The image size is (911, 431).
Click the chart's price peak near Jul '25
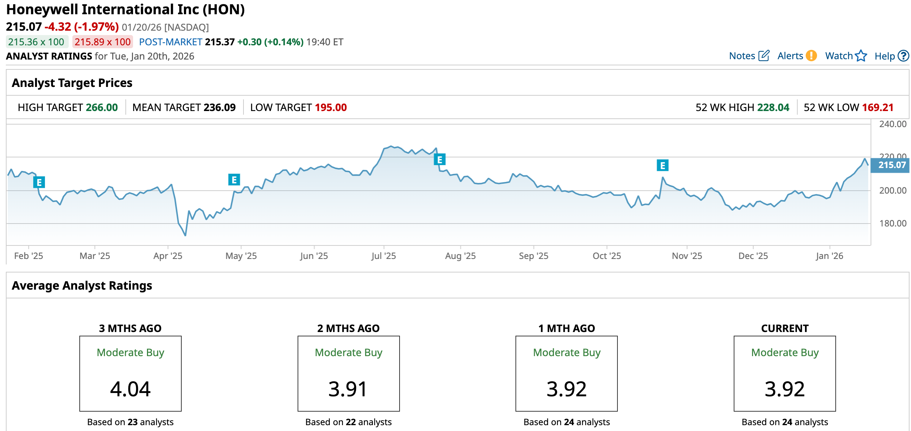pyautogui.click(x=391, y=146)
